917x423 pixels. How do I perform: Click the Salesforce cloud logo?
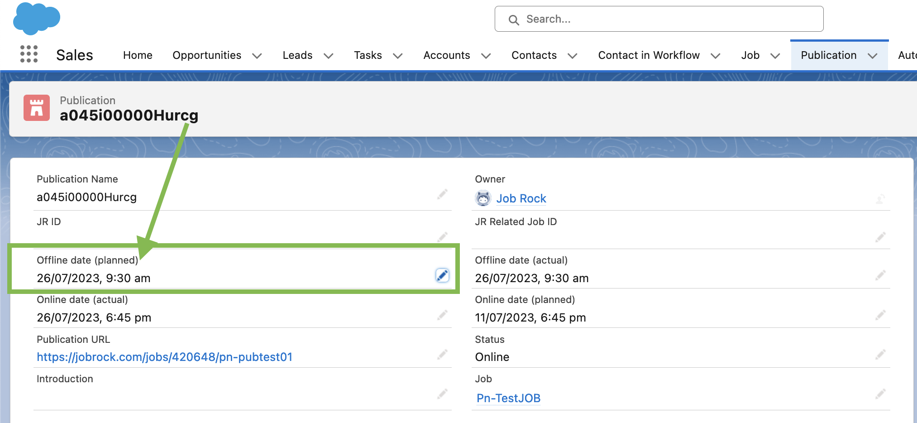coord(37,19)
